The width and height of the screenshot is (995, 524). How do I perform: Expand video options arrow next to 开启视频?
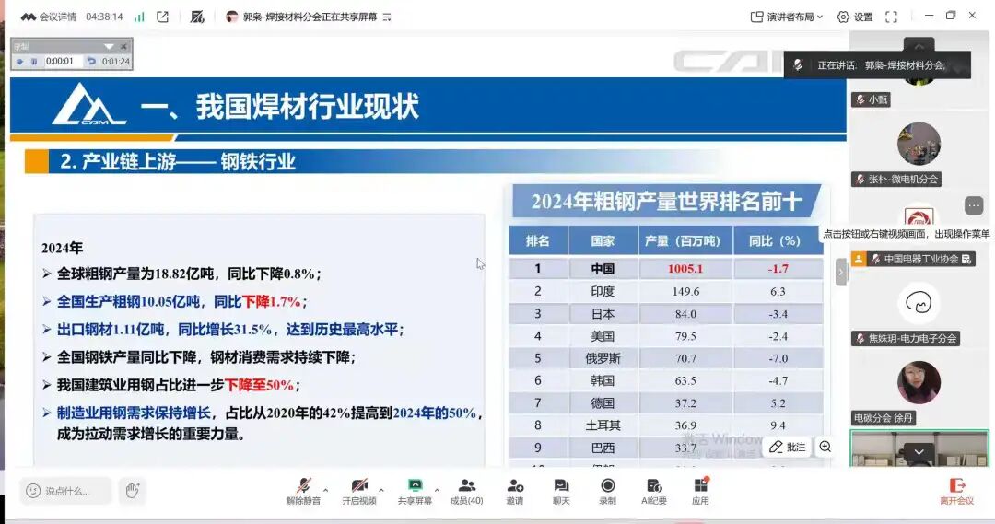[380, 490]
